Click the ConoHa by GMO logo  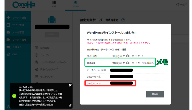pyautogui.click(x=23, y=5)
